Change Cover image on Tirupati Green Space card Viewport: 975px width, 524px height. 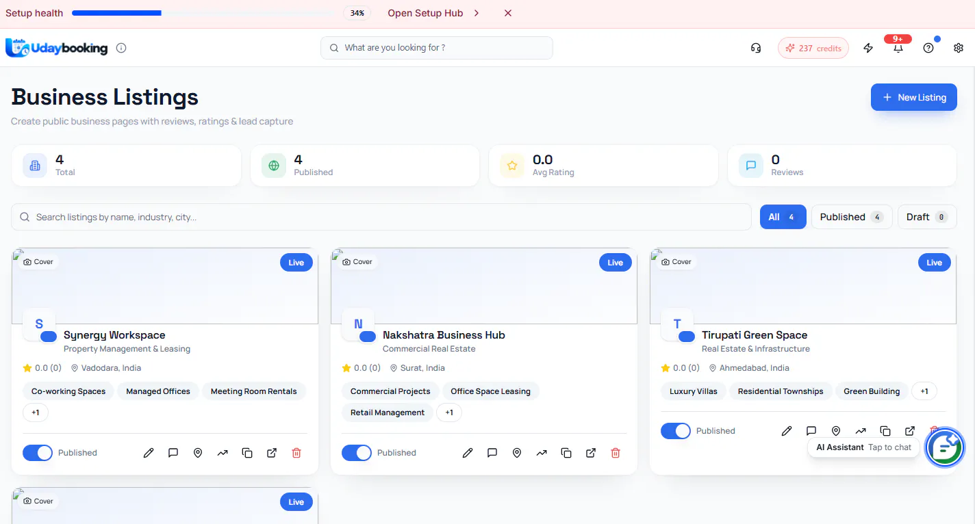[x=676, y=262]
